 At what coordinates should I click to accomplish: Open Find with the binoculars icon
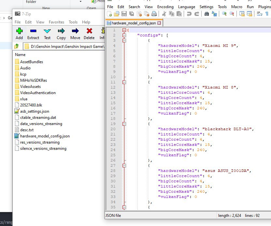pos(207,14)
